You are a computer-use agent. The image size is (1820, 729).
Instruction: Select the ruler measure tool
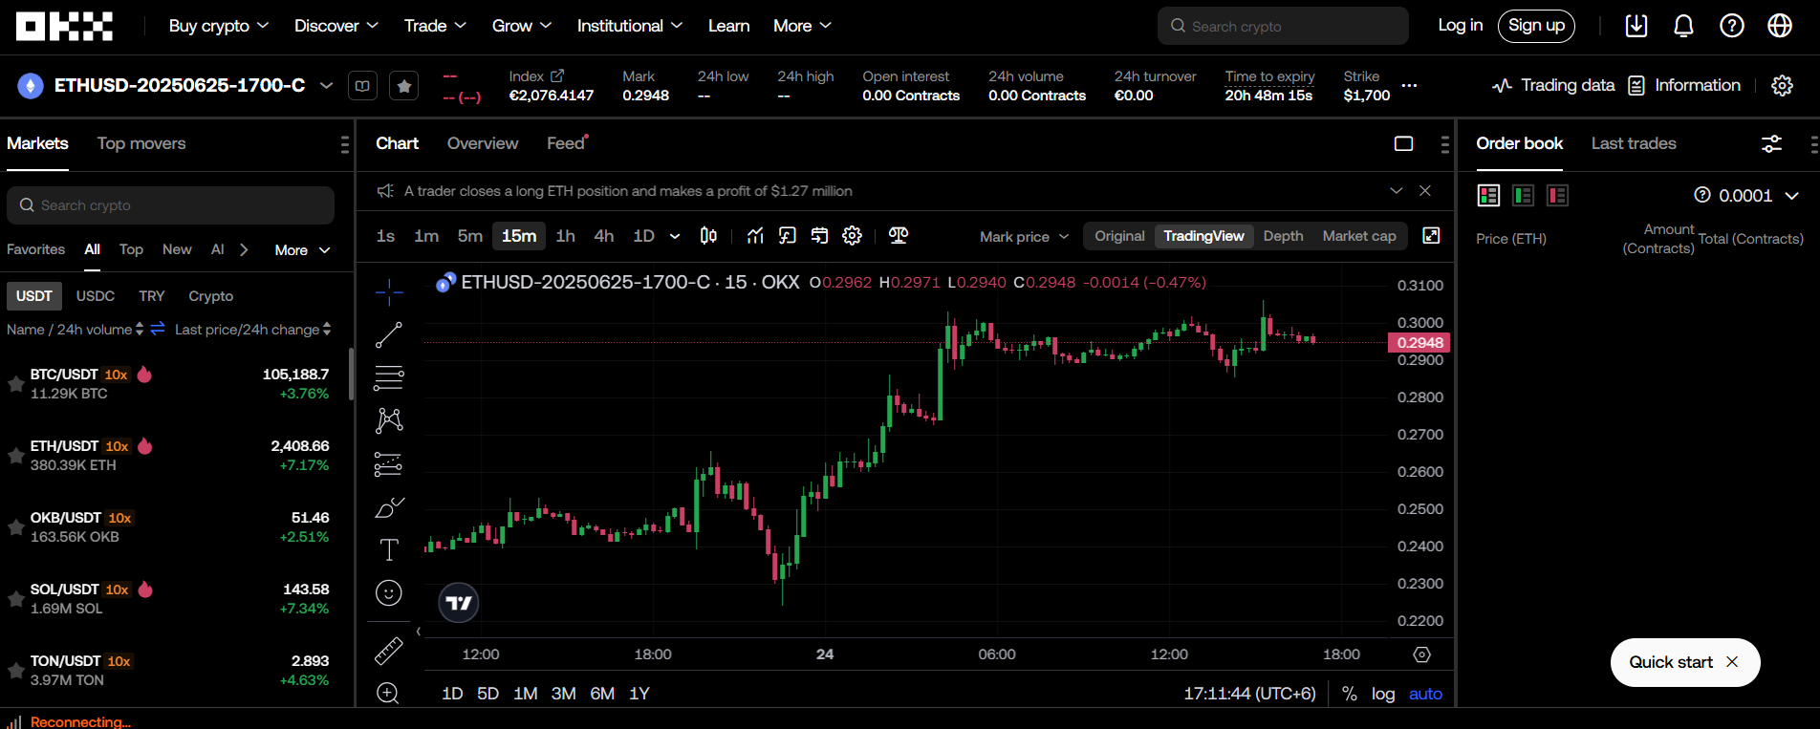tap(389, 651)
